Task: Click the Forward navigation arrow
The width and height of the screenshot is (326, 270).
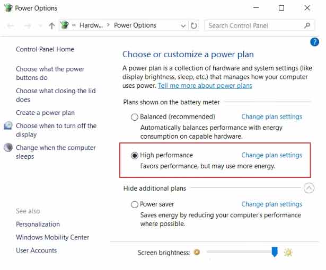Action: click(28, 25)
